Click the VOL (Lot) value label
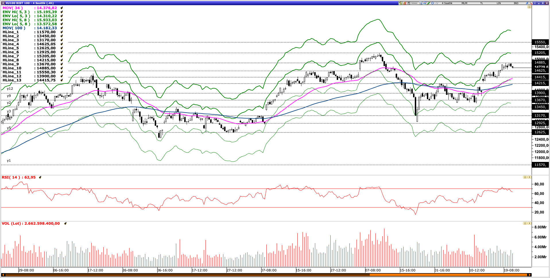The width and height of the screenshot is (550, 278). click(x=31, y=224)
